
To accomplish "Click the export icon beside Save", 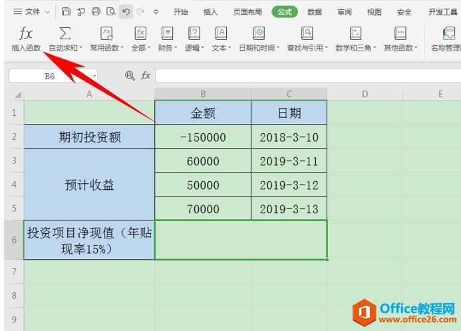I will coord(81,12).
